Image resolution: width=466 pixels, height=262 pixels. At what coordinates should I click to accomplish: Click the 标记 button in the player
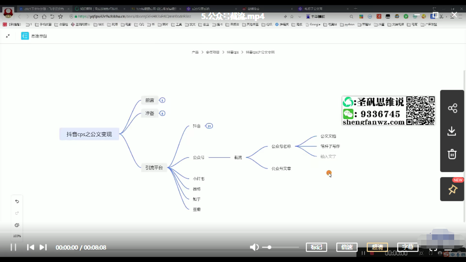pos(317,247)
